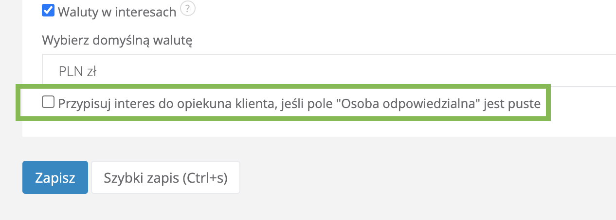
Task: Uncheck the blue checked Waluty checkbox
Action: coord(48,11)
